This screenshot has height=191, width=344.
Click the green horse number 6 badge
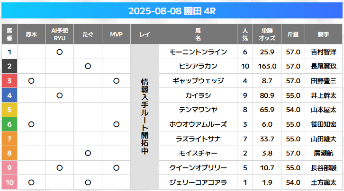click(9, 124)
